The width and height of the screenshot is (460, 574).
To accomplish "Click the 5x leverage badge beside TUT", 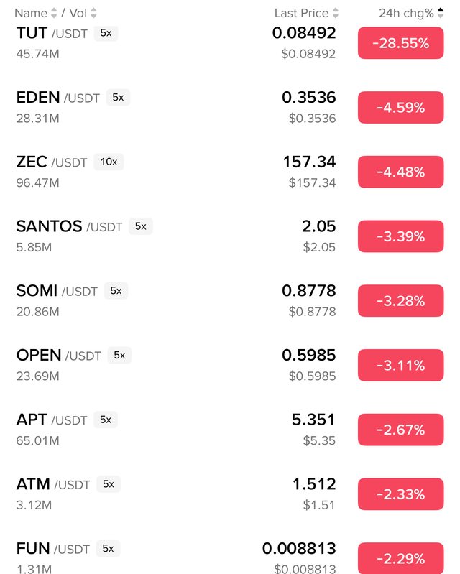I will click(106, 33).
